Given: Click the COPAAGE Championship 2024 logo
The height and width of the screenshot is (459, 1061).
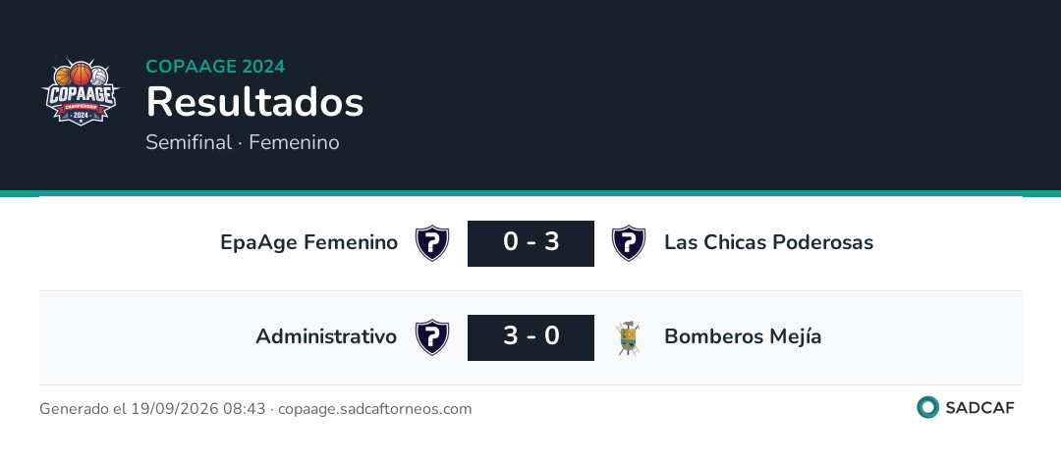Looking at the screenshot, I should point(81,92).
